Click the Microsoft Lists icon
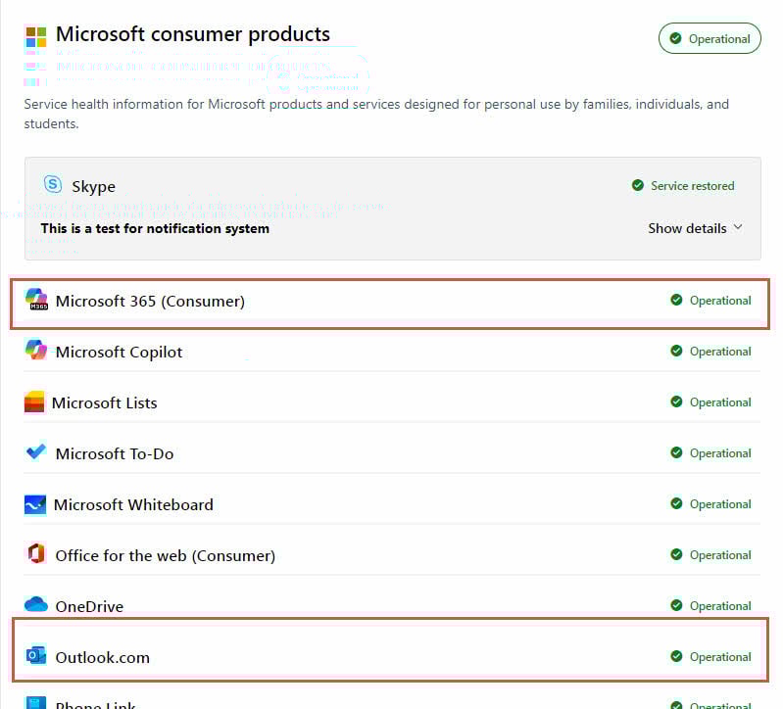 (x=34, y=402)
